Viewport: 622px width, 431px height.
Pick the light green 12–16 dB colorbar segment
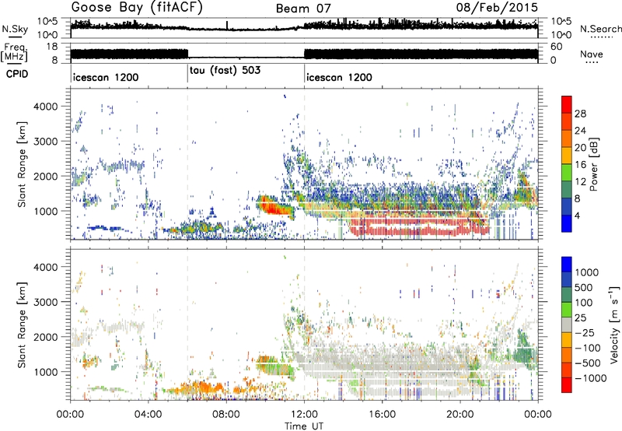pos(567,173)
